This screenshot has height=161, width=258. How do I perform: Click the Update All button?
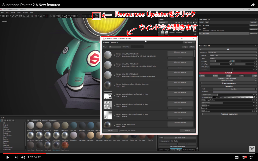click(187, 131)
